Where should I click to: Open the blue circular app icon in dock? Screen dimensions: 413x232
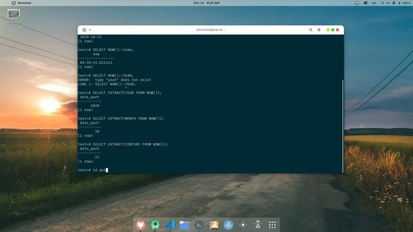coord(228,225)
